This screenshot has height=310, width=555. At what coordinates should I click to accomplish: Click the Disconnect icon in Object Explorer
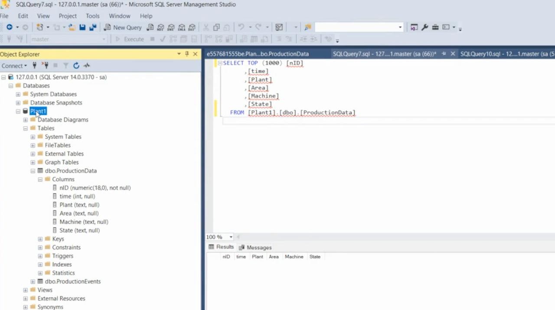click(x=45, y=65)
